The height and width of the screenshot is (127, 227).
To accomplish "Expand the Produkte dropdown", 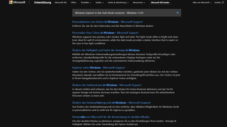I will click(86, 2).
